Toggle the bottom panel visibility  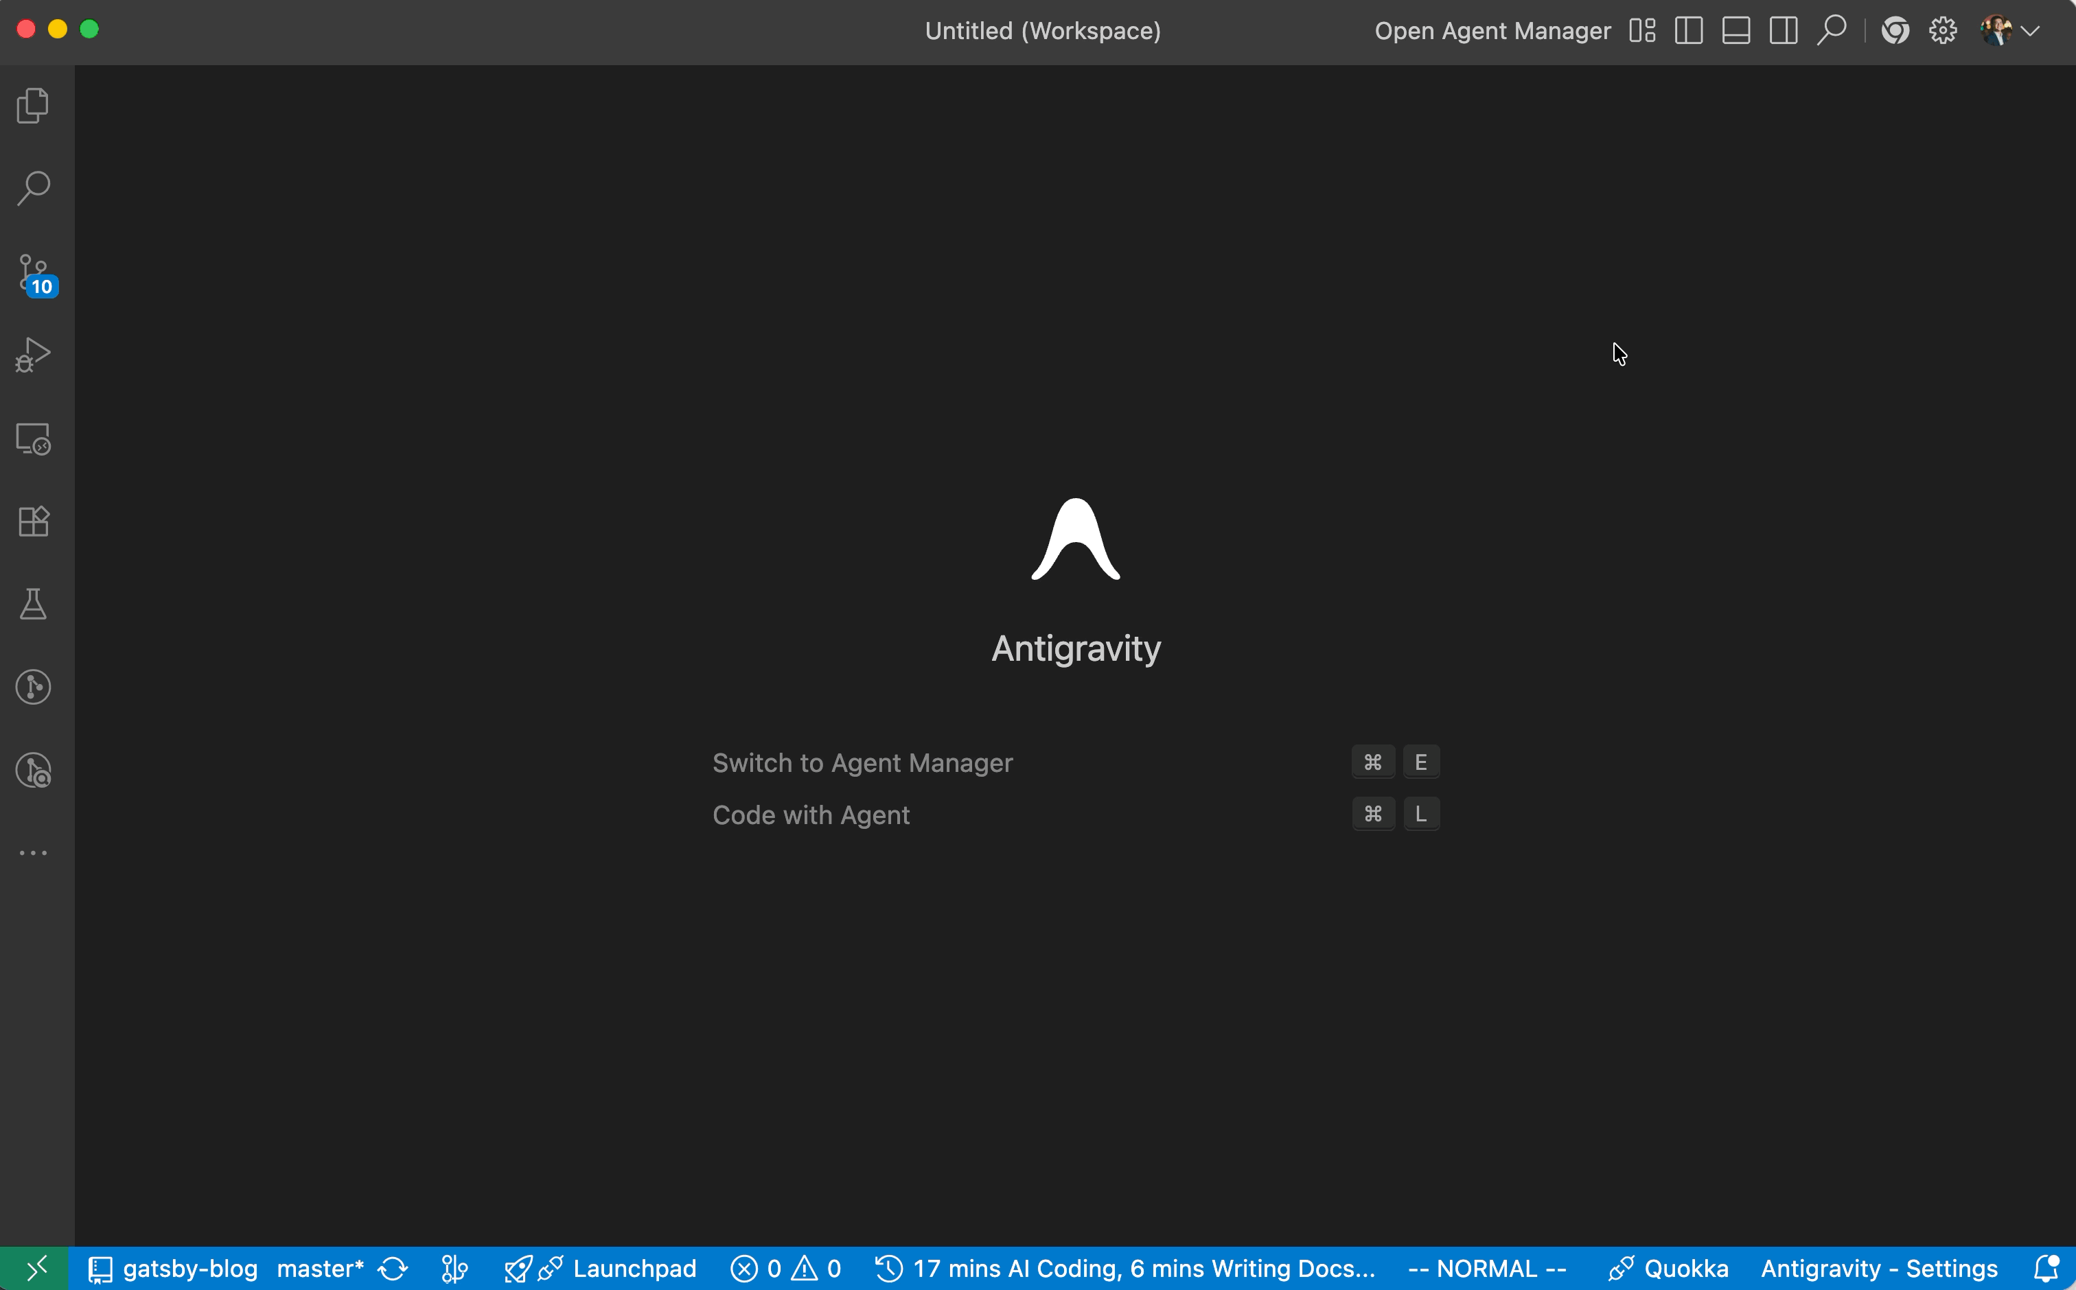point(1735,30)
